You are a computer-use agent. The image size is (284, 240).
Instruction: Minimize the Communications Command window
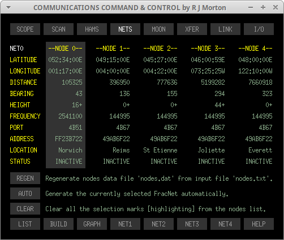click(251, 7)
